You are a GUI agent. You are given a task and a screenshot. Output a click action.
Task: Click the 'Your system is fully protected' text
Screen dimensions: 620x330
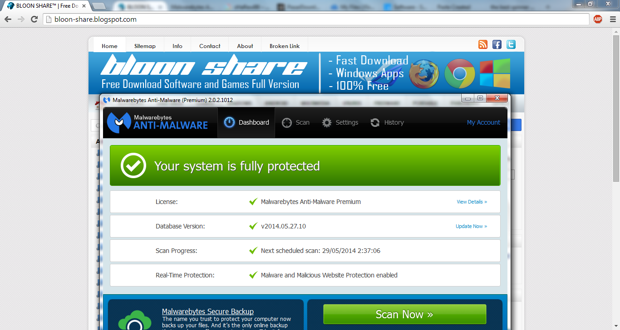[237, 166]
